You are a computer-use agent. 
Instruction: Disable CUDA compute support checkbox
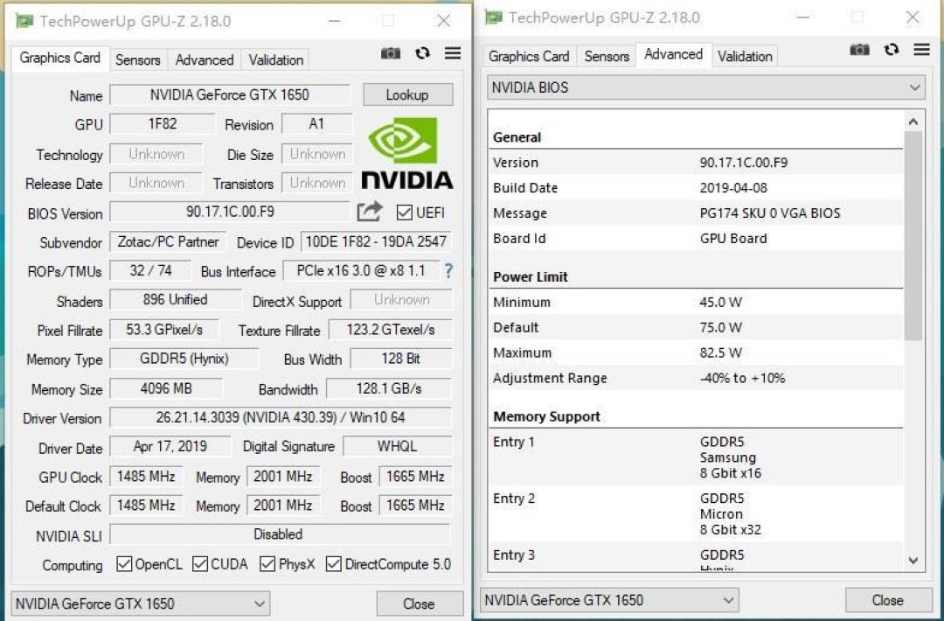(x=199, y=564)
